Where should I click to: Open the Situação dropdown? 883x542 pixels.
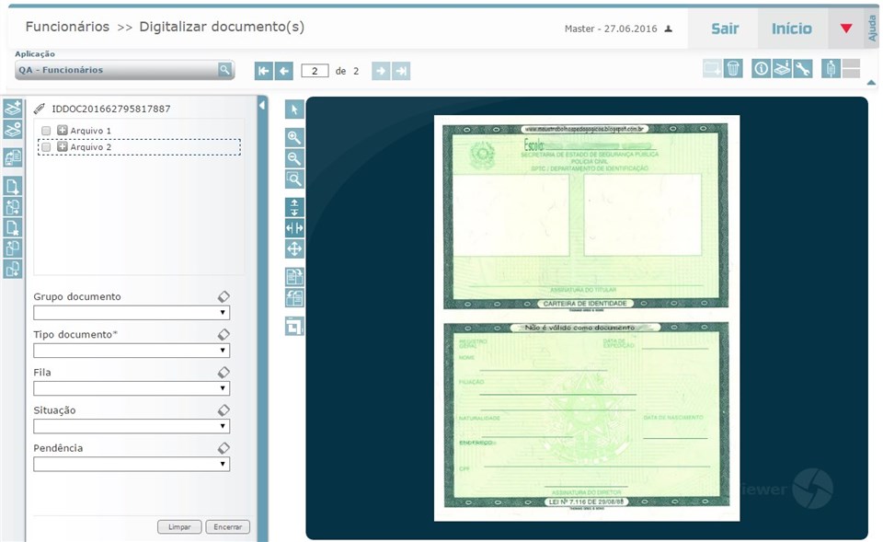click(224, 425)
